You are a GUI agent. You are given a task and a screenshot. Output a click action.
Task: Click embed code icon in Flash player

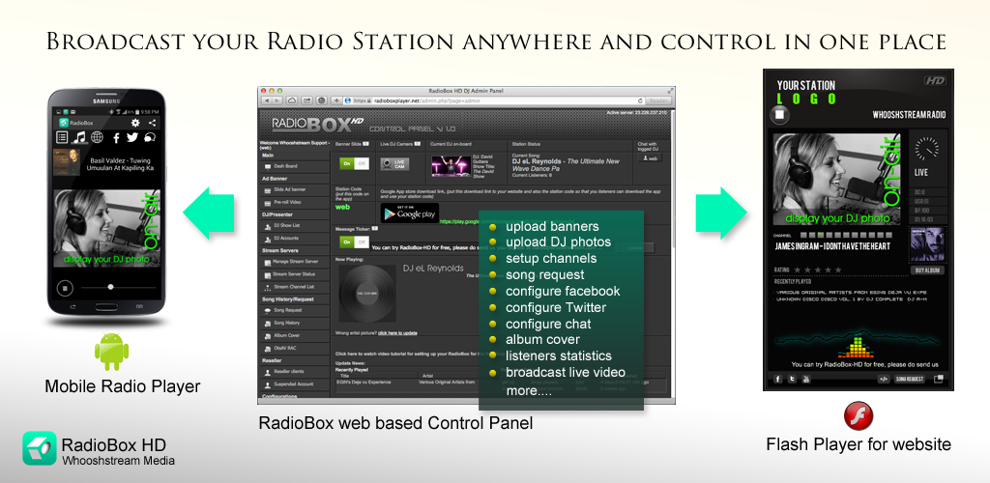884,379
